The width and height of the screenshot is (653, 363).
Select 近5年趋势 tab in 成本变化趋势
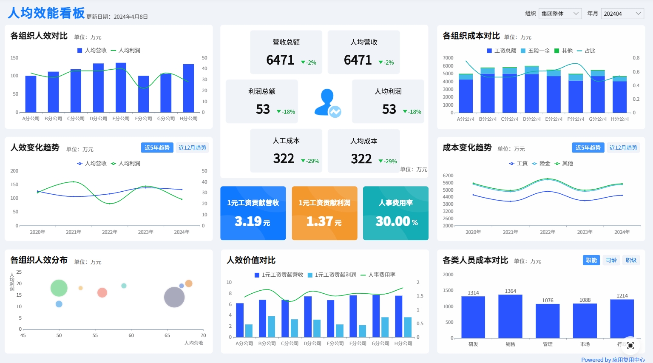point(588,147)
